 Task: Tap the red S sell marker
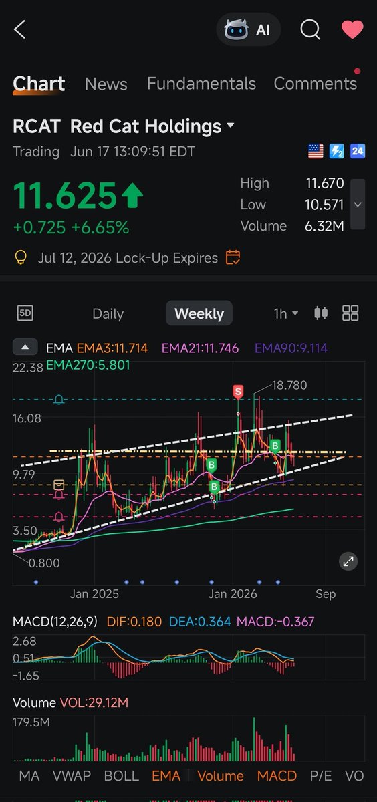[x=237, y=391]
